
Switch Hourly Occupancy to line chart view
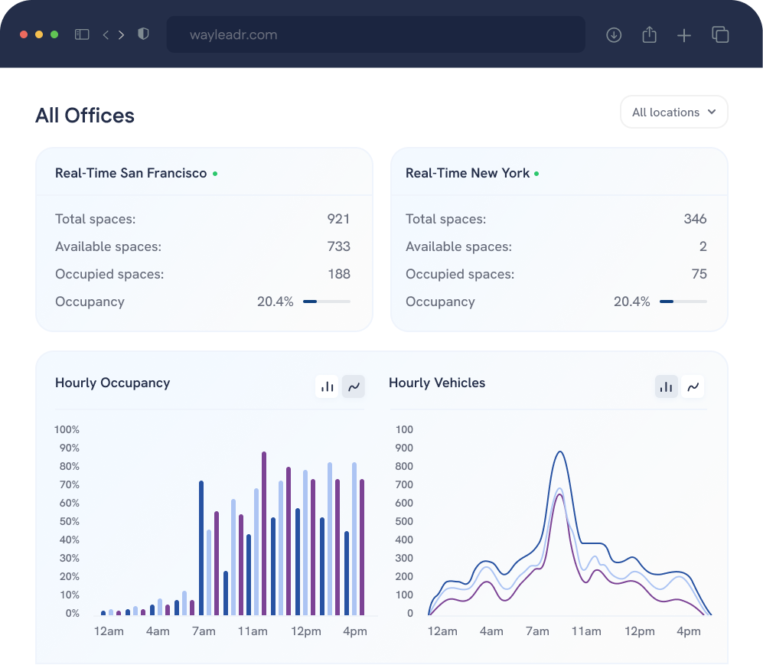click(x=353, y=386)
